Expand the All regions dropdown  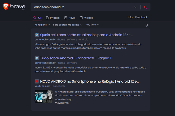(42, 25)
